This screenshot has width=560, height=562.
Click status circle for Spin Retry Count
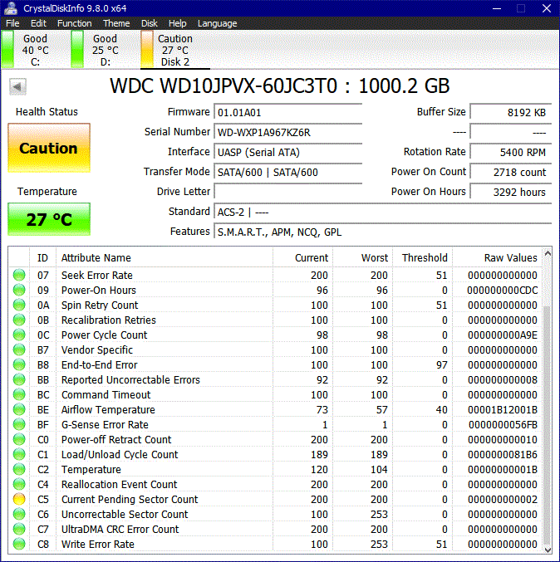19,305
